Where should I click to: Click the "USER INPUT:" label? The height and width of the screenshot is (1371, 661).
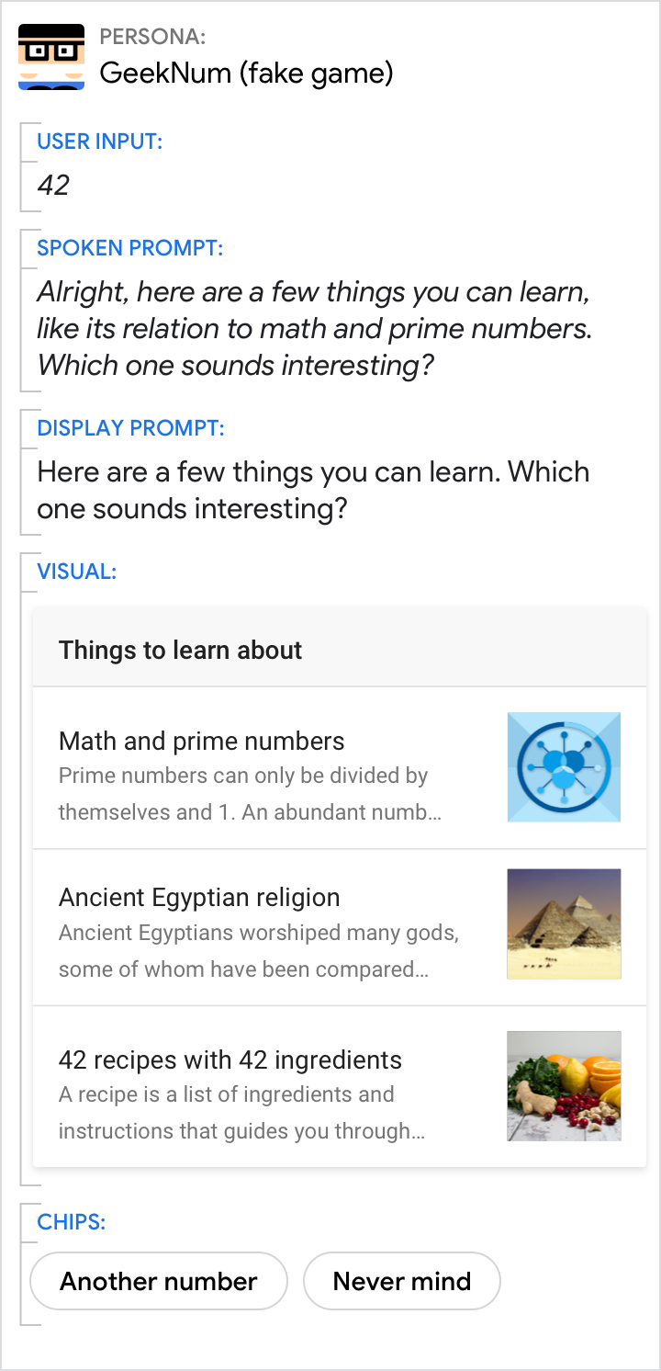99,142
